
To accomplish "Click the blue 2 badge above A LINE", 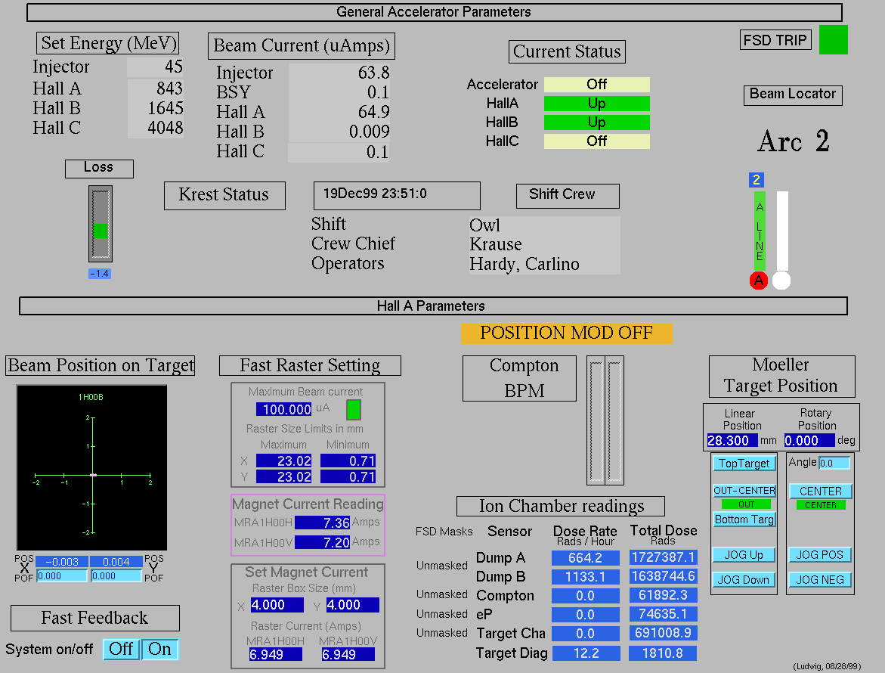I will coord(757,180).
